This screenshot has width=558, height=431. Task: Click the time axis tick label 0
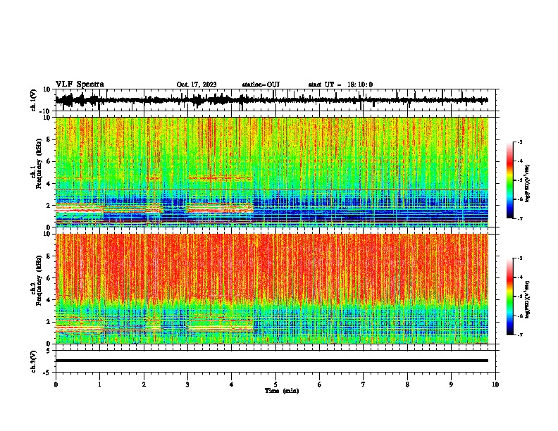point(56,385)
